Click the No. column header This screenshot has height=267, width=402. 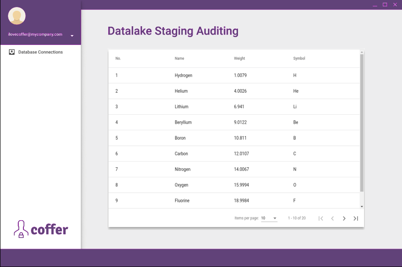(x=118, y=59)
